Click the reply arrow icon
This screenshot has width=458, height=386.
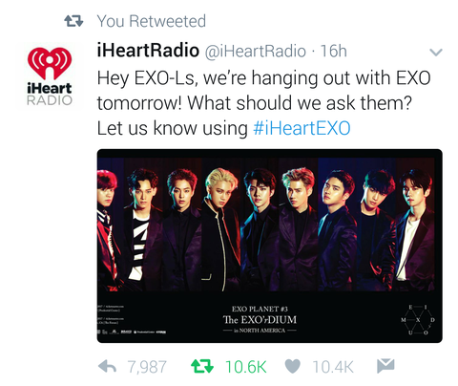click(107, 367)
